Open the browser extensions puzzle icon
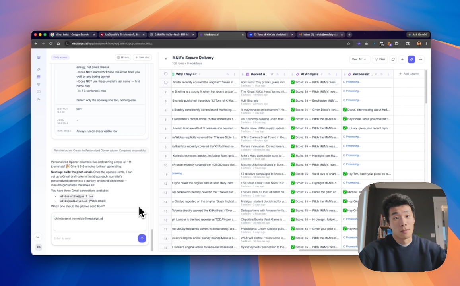The width and height of the screenshot is (460, 286). [x=397, y=44]
